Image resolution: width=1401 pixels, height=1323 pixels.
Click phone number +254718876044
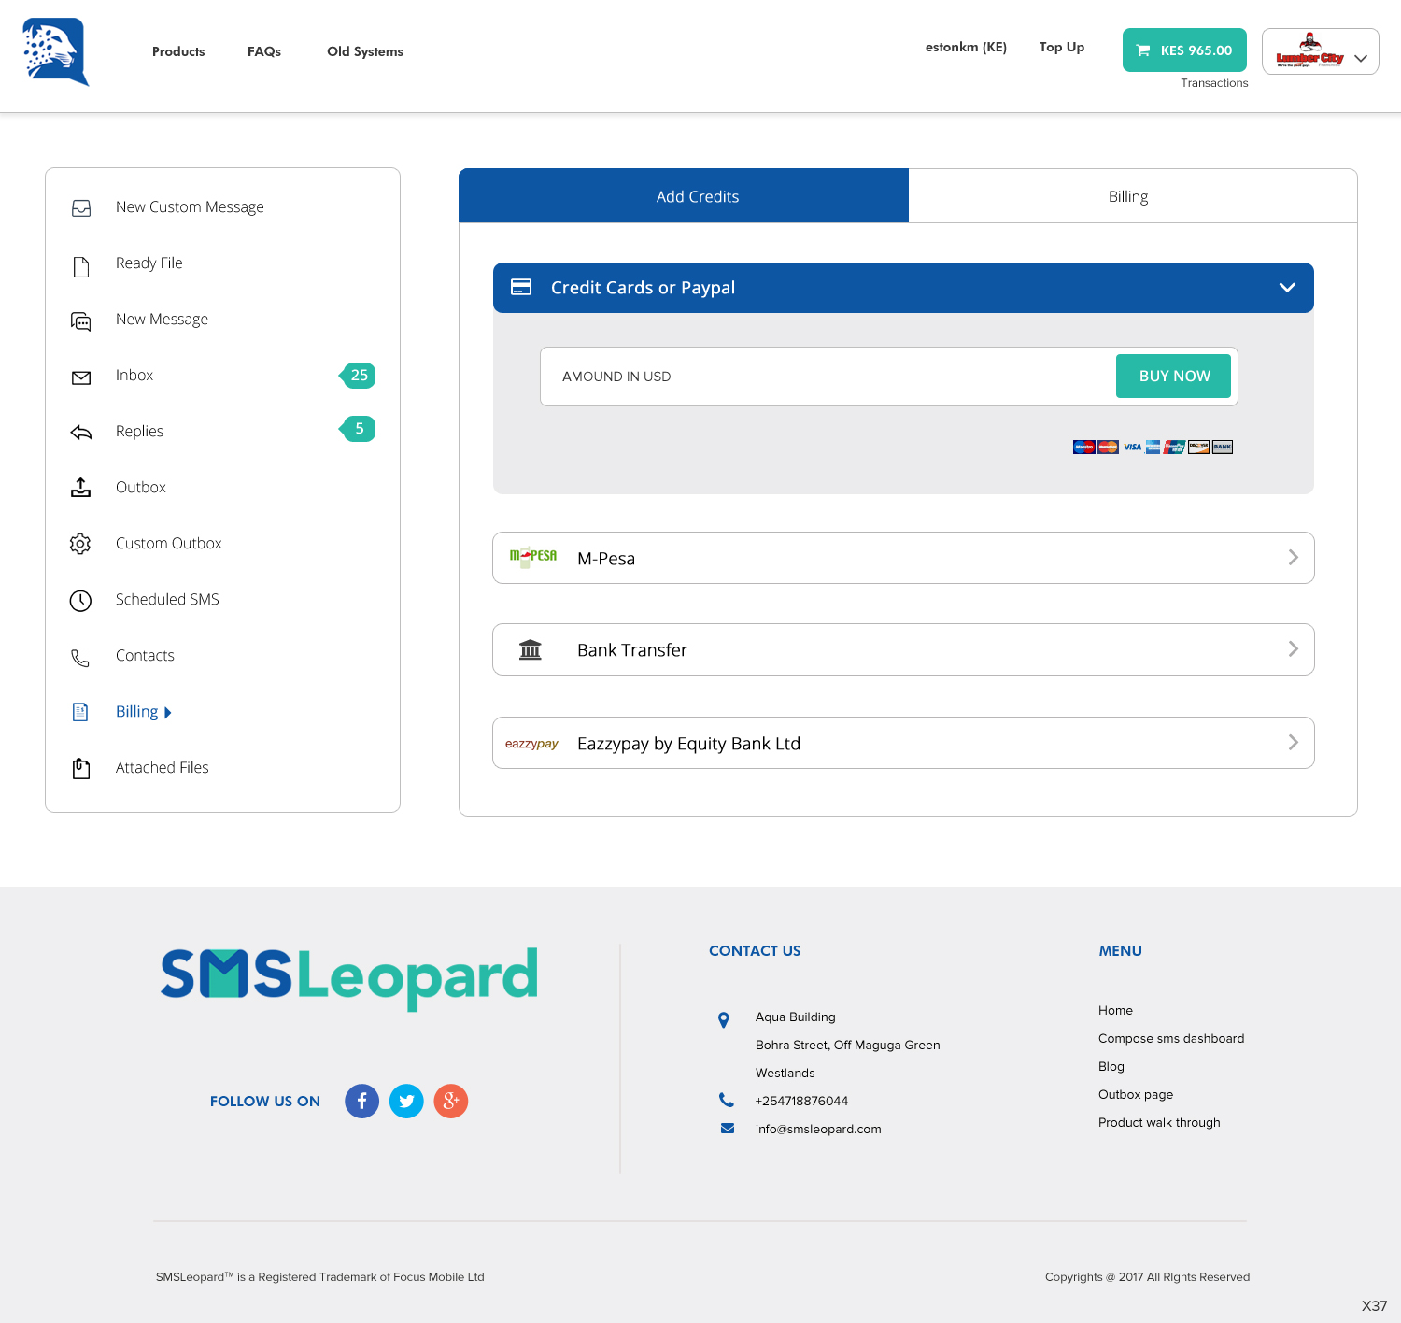coord(801,1101)
